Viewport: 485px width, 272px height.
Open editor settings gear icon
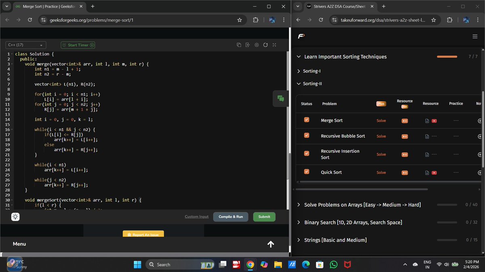(x=257, y=45)
